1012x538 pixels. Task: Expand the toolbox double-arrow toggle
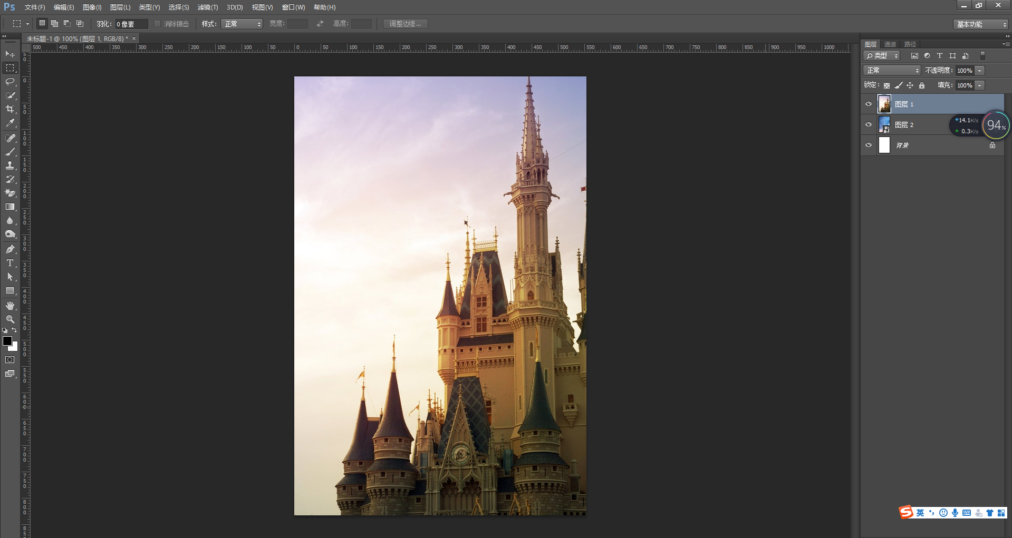click(x=4, y=36)
